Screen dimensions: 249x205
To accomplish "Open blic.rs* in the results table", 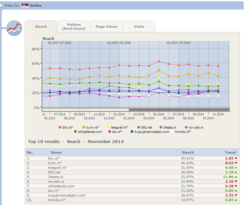I will pyautogui.click(x=54, y=159).
